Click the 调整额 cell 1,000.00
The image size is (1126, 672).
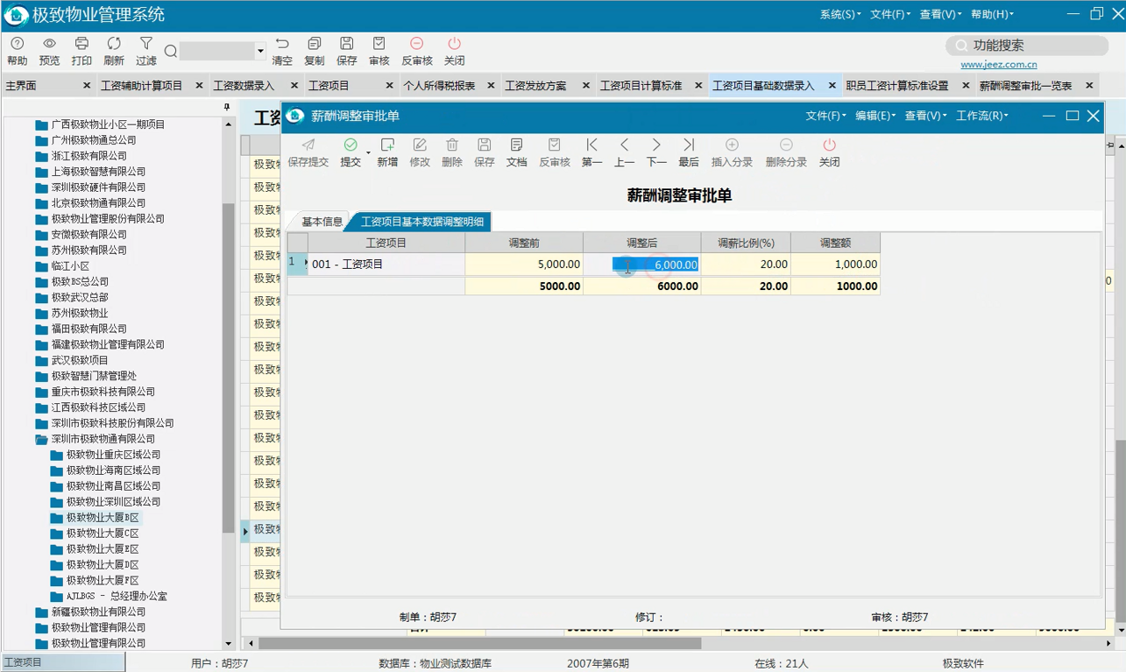coord(835,264)
